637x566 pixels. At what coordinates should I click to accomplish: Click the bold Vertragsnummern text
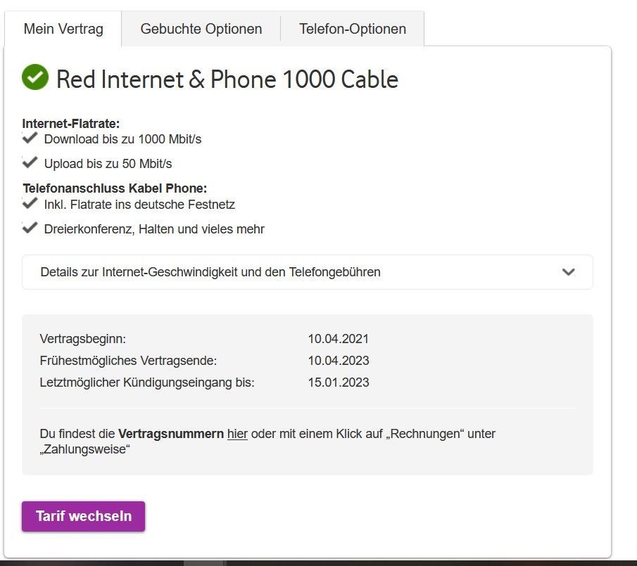tap(171, 434)
